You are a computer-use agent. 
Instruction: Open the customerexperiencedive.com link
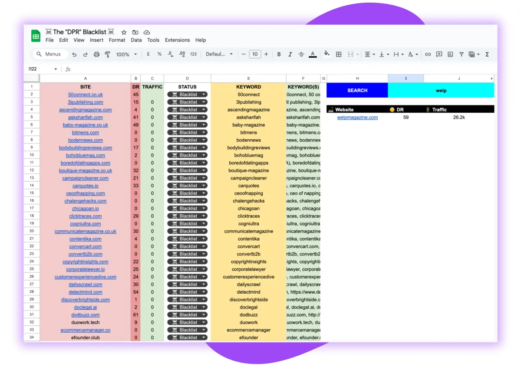pos(86,277)
